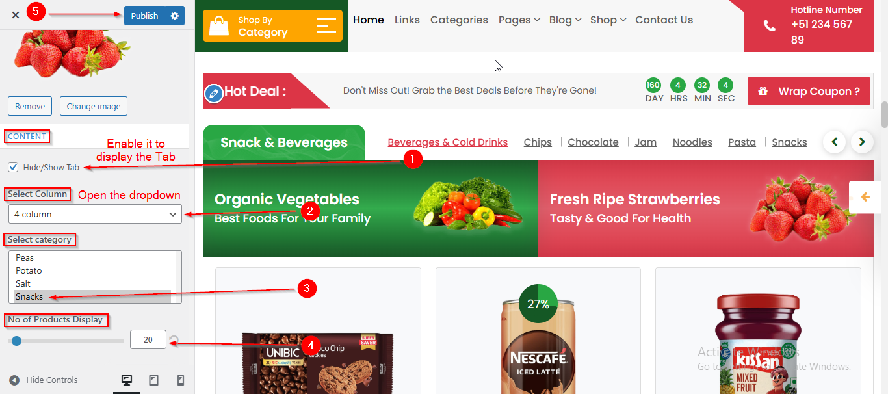Collapse sidebar with Hide Controls

44,380
